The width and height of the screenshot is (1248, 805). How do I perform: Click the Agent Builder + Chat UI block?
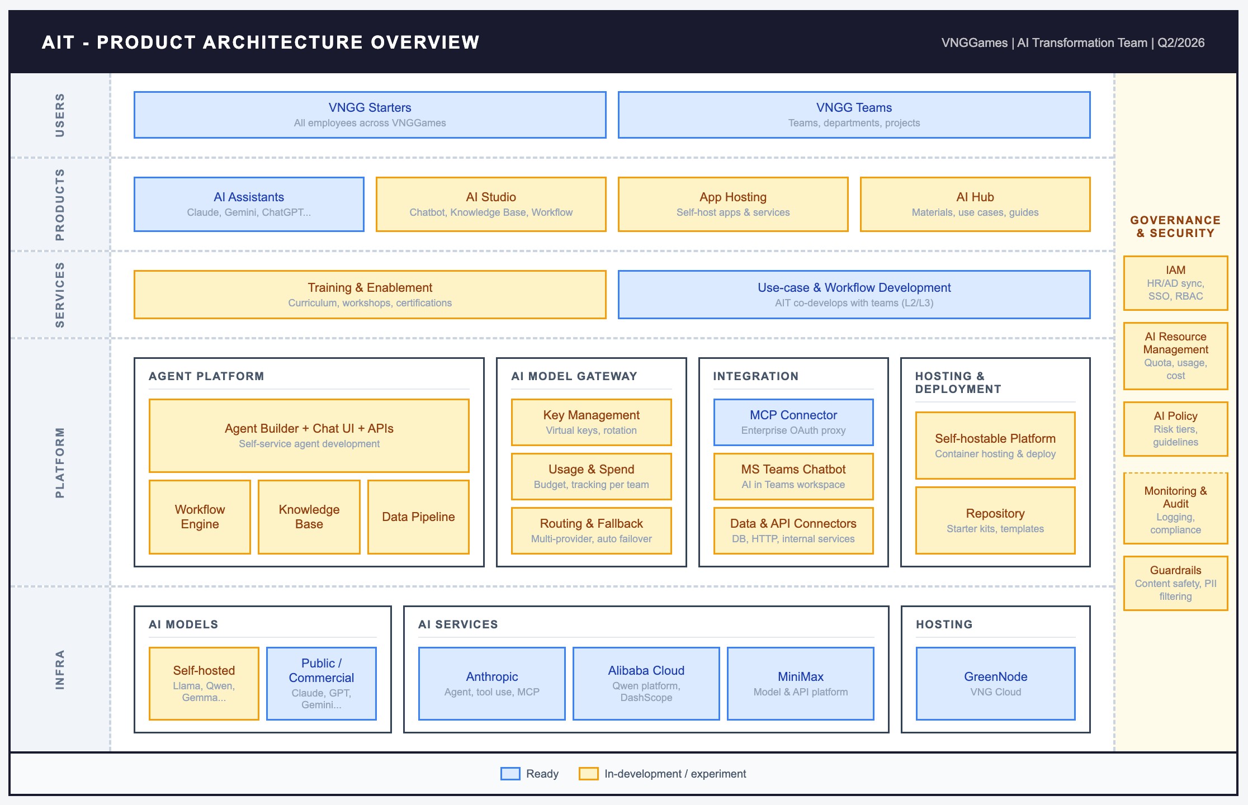pyautogui.click(x=309, y=435)
